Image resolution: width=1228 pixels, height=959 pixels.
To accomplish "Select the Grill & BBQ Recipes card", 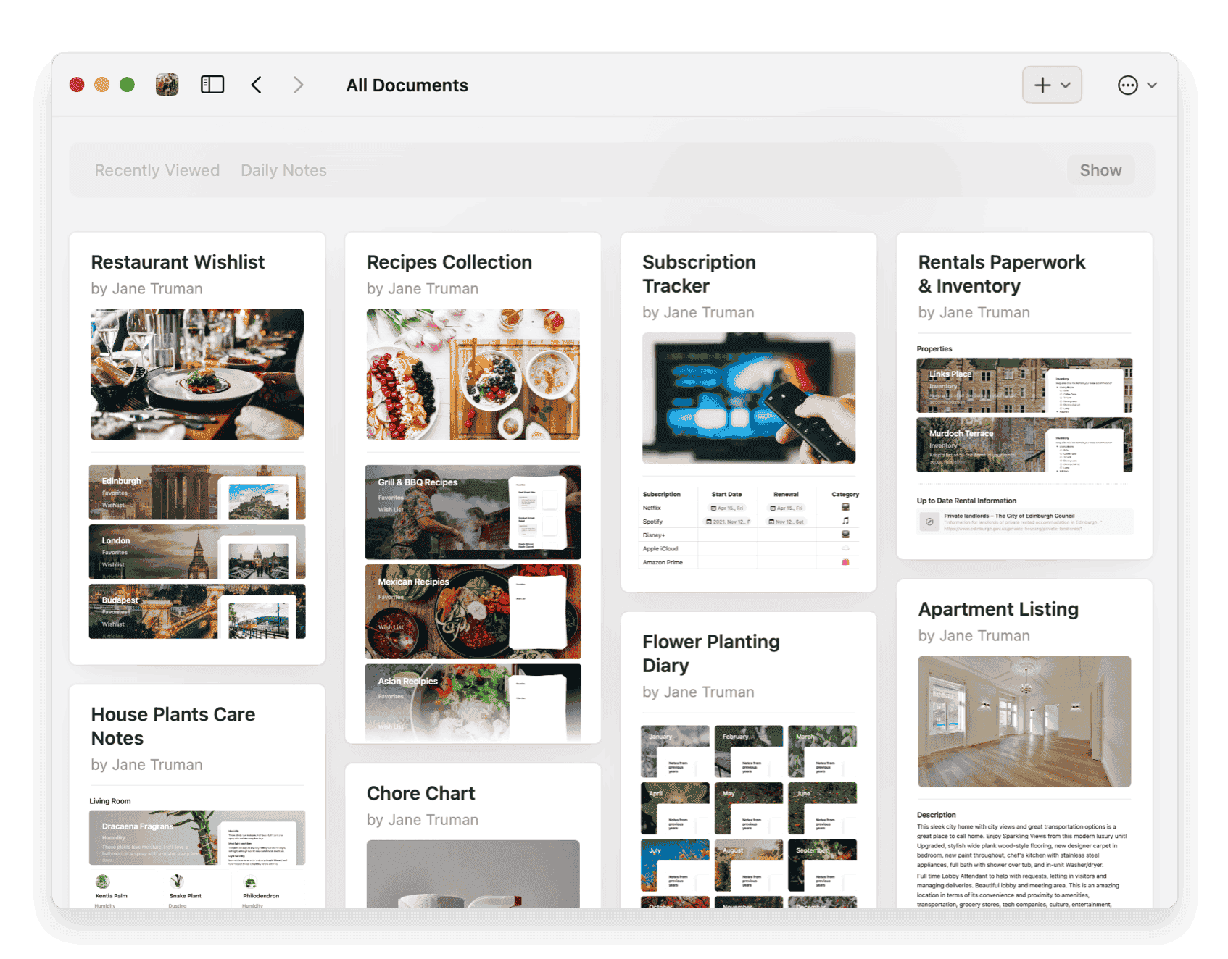I will coord(473,512).
